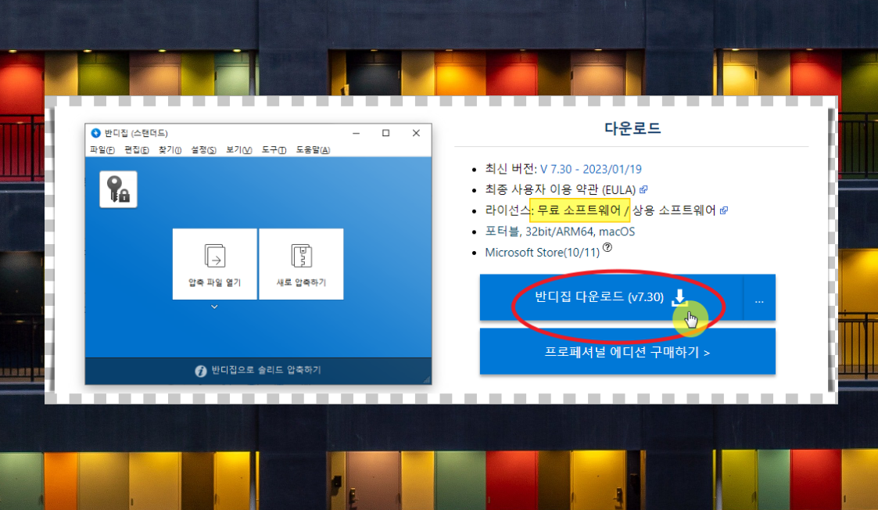The height and width of the screenshot is (510, 878).
Task: Open the 파일(F) menu
Action: 102,149
